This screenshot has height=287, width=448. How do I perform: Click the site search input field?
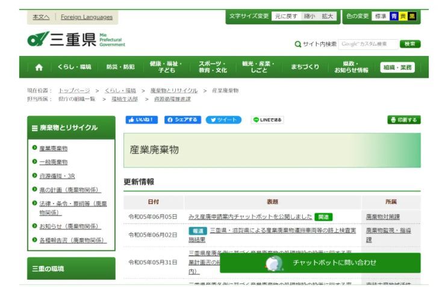click(x=367, y=44)
